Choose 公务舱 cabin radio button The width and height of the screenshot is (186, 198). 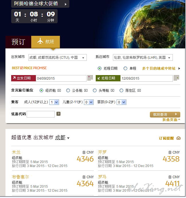[x=68, y=91]
